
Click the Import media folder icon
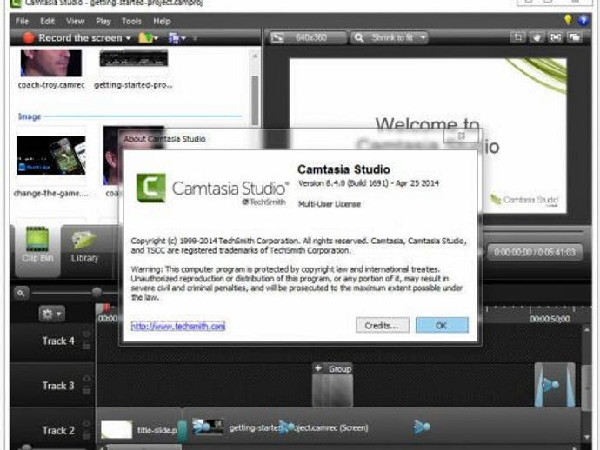point(145,38)
